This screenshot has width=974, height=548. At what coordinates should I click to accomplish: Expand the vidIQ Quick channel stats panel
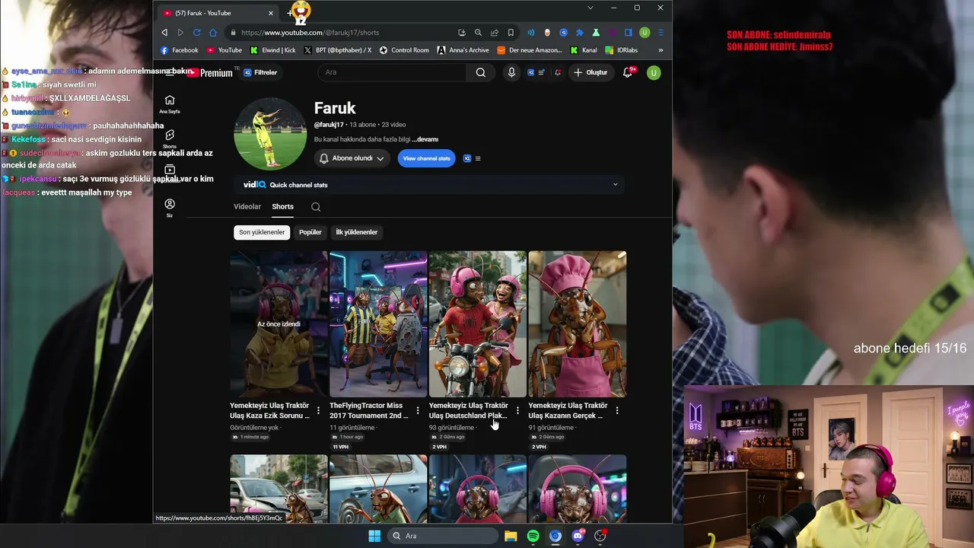616,185
